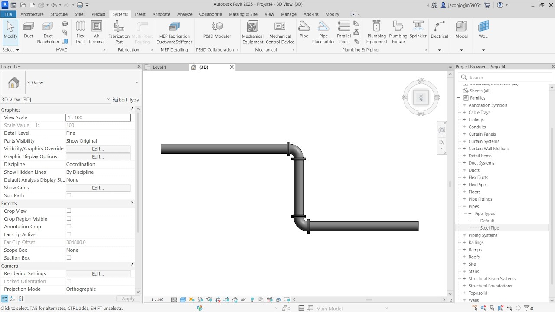Select the Duct Placeholder tool
555x312 pixels.
(x=48, y=32)
